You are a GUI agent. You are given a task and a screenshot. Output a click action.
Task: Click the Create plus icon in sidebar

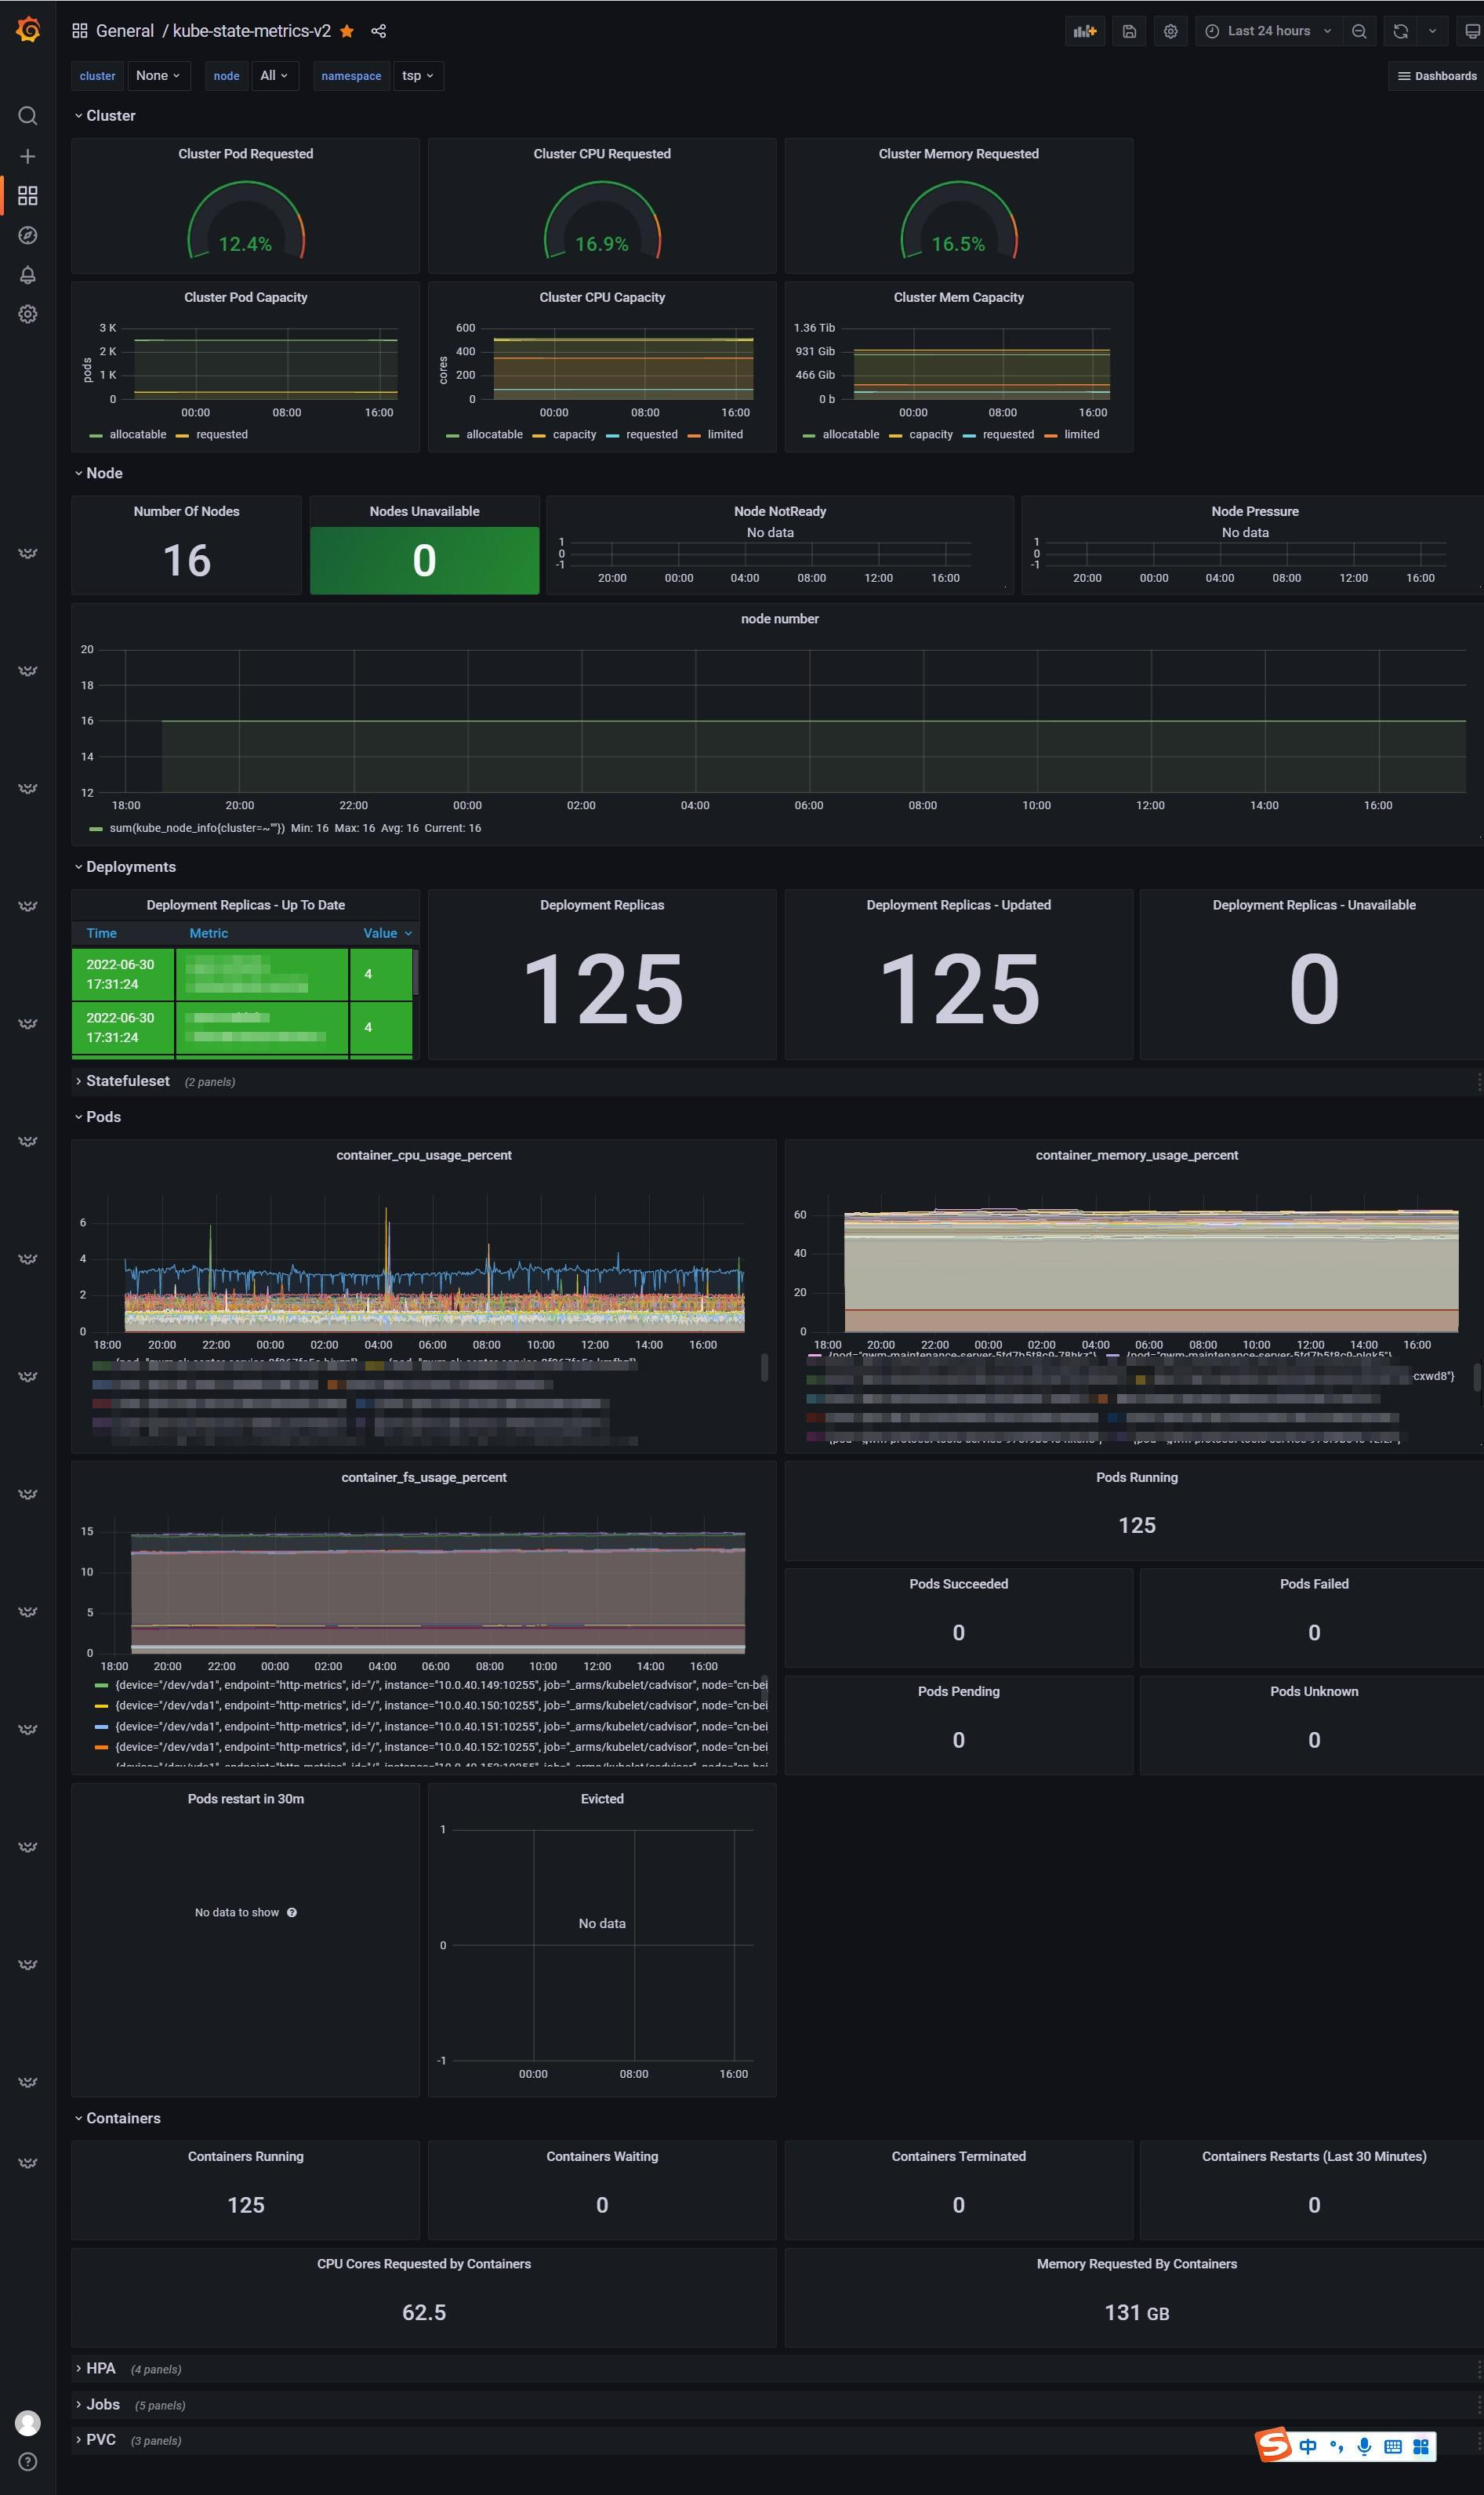coord(28,156)
